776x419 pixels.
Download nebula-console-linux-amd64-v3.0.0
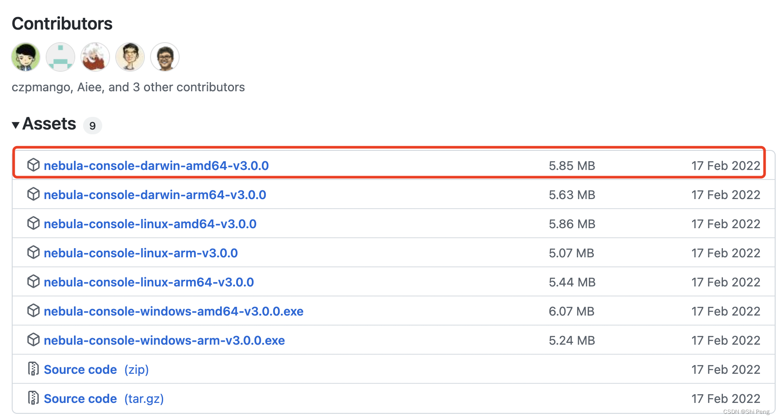(150, 224)
